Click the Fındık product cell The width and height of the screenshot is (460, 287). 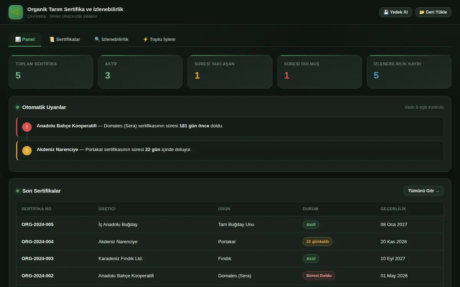(225, 259)
